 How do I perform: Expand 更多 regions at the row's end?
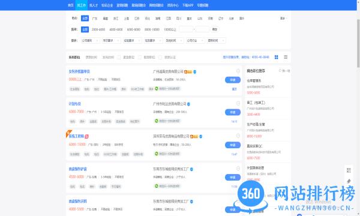[x=284, y=19]
